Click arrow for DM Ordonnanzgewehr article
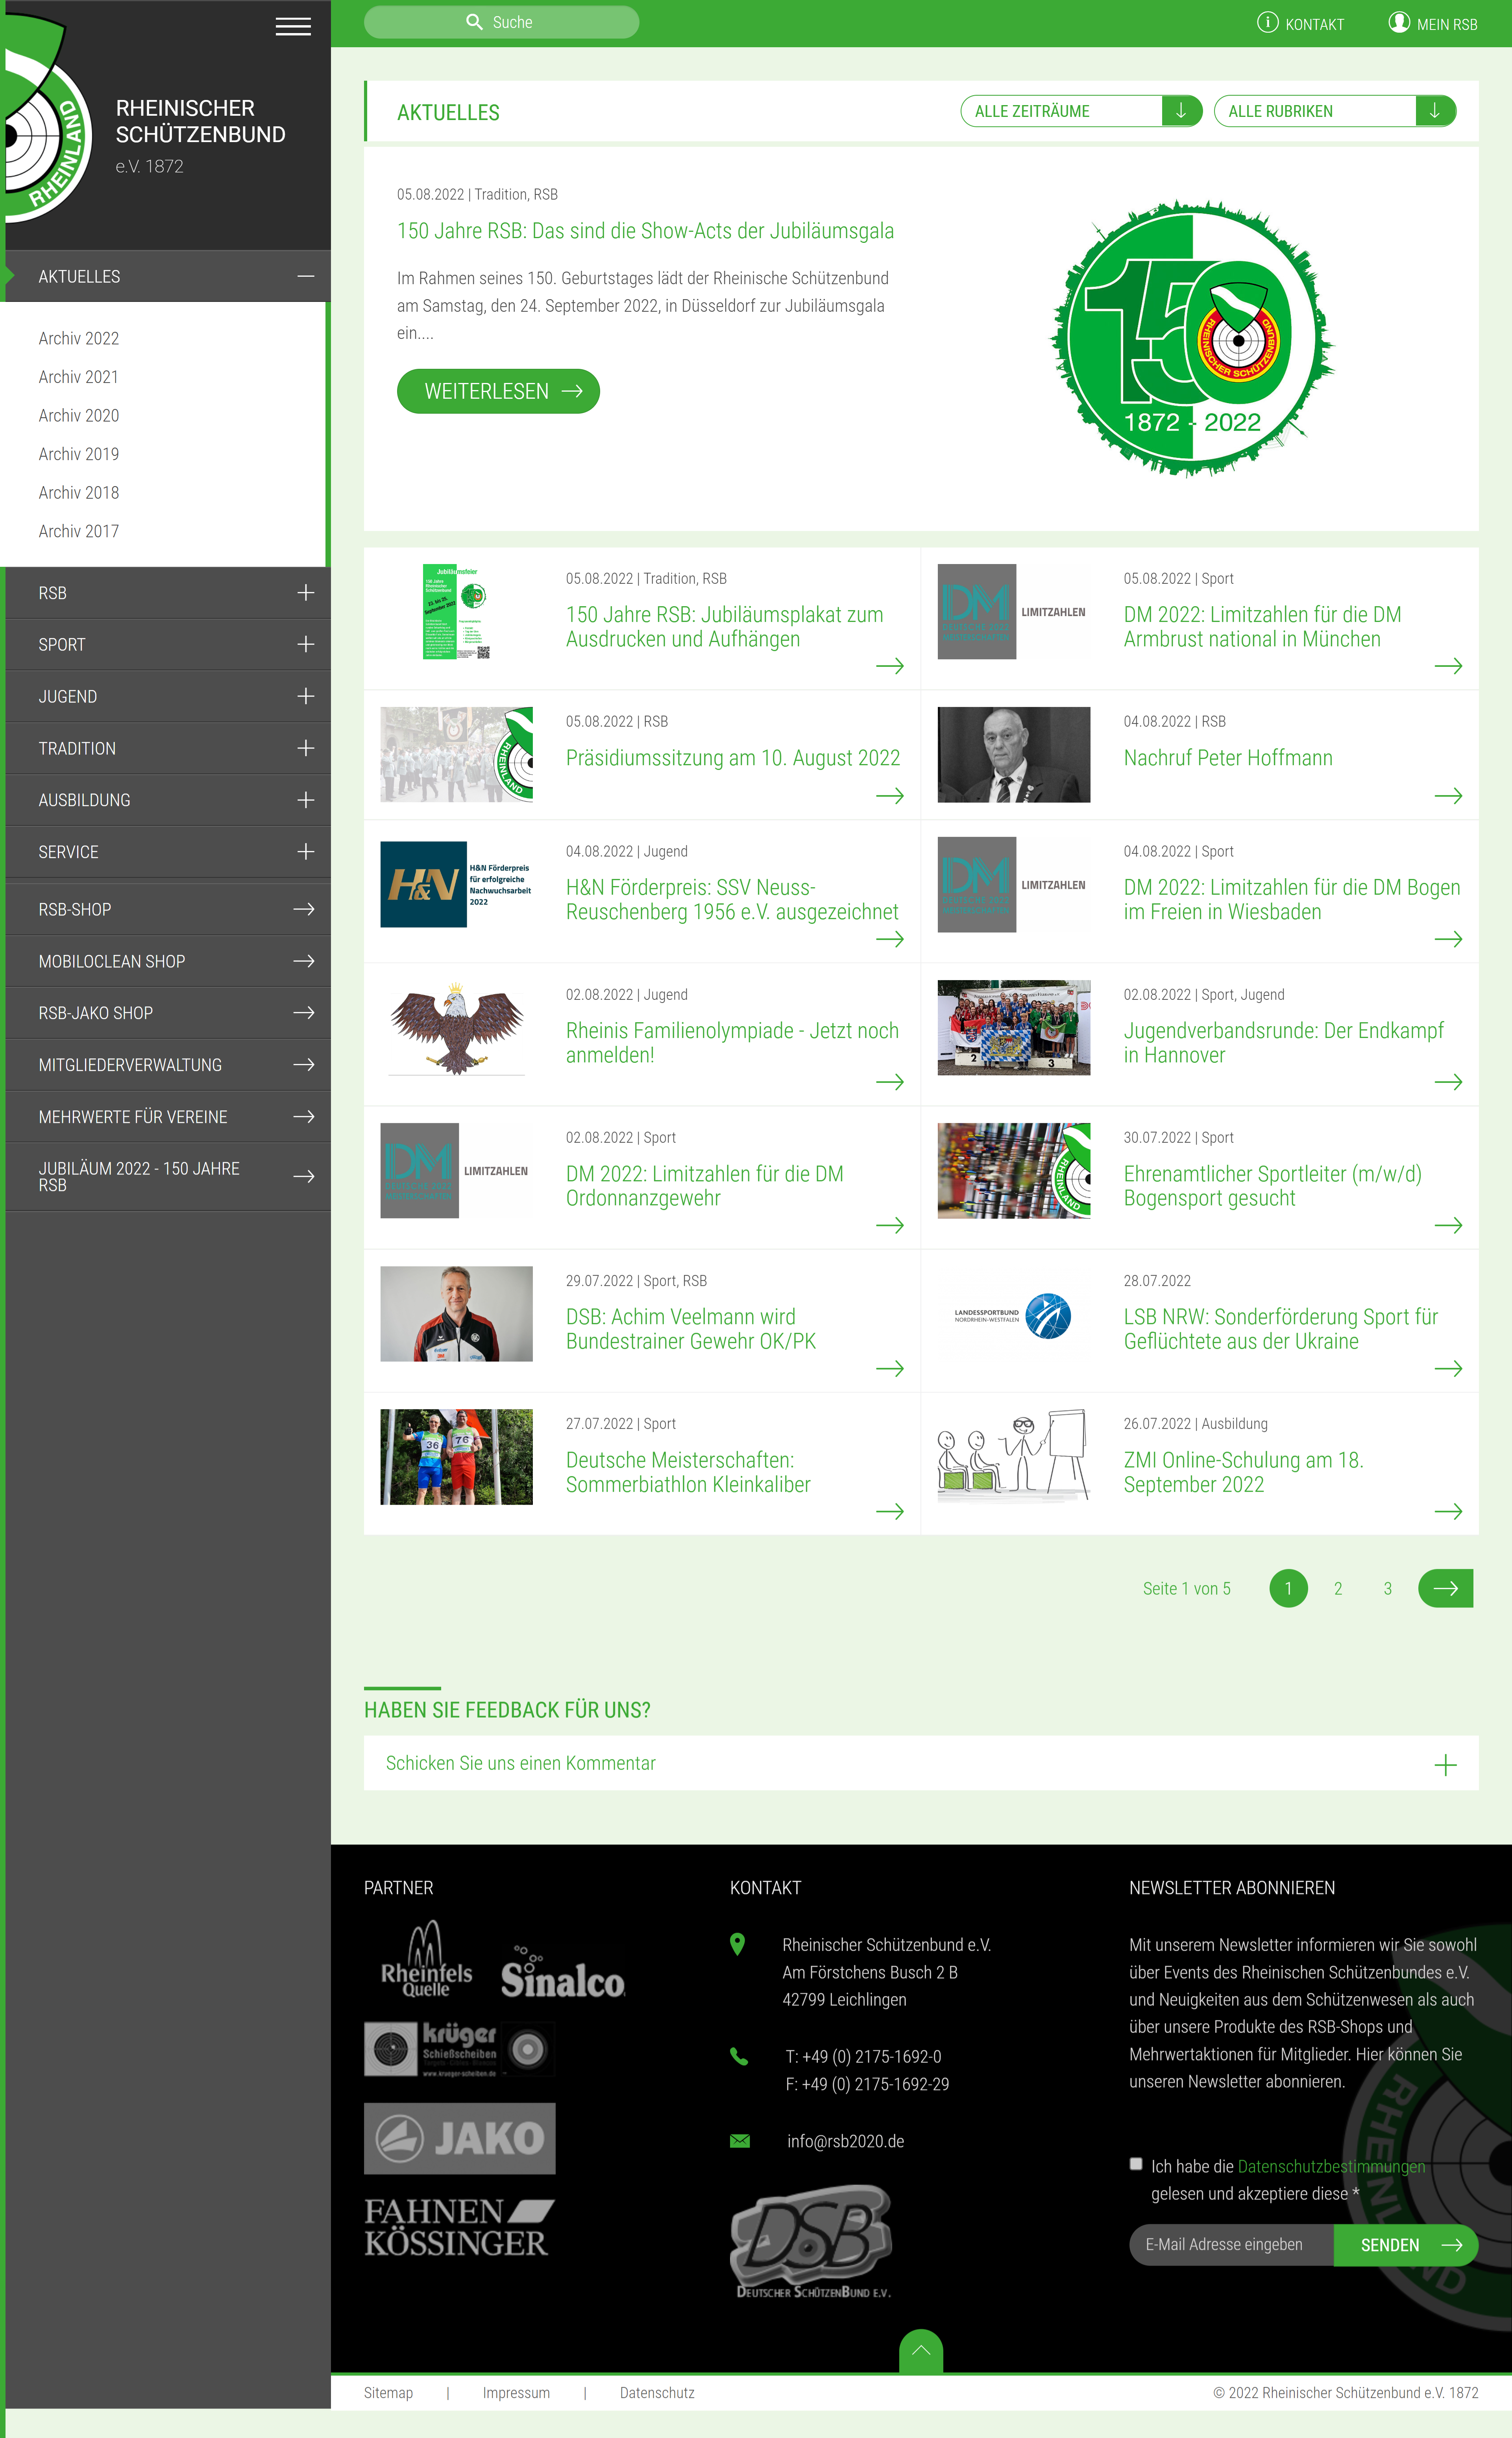This screenshot has height=2438, width=1512. (x=889, y=1225)
